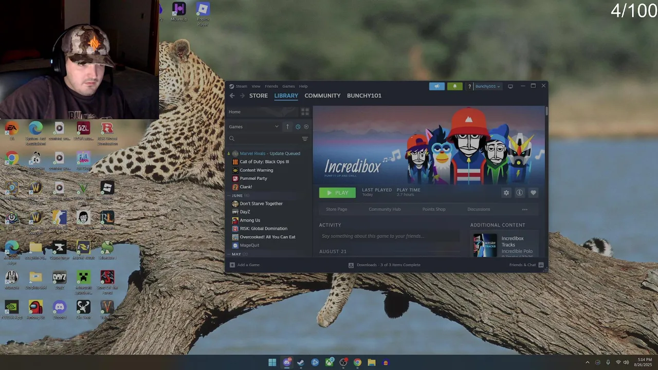
Task: Open the View menu
Action: (256, 86)
